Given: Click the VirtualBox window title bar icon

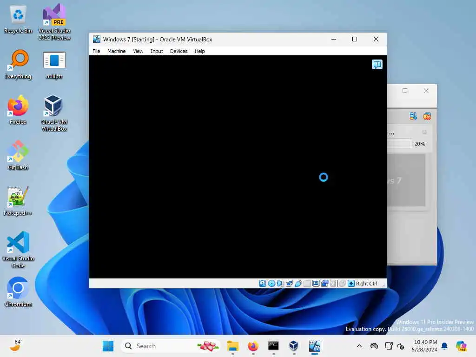Looking at the screenshot, I should click(97, 39).
